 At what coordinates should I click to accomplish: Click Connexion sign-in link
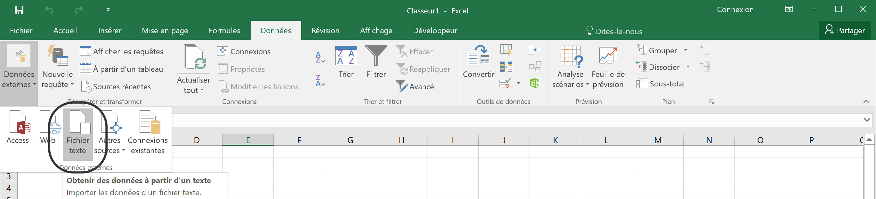[735, 10]
